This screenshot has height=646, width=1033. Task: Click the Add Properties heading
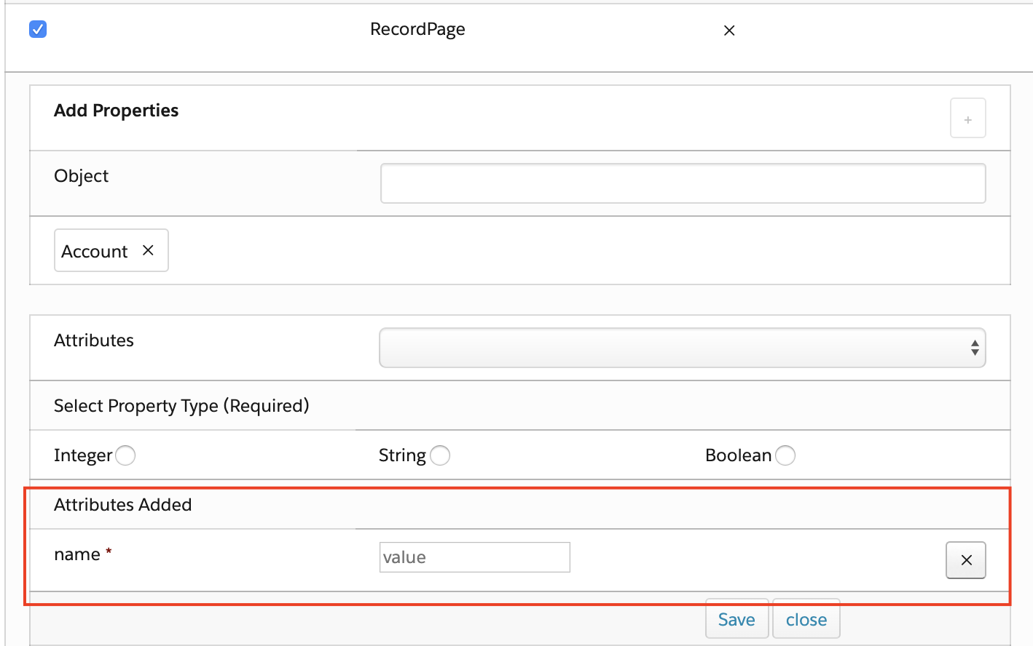pos(117,111)
